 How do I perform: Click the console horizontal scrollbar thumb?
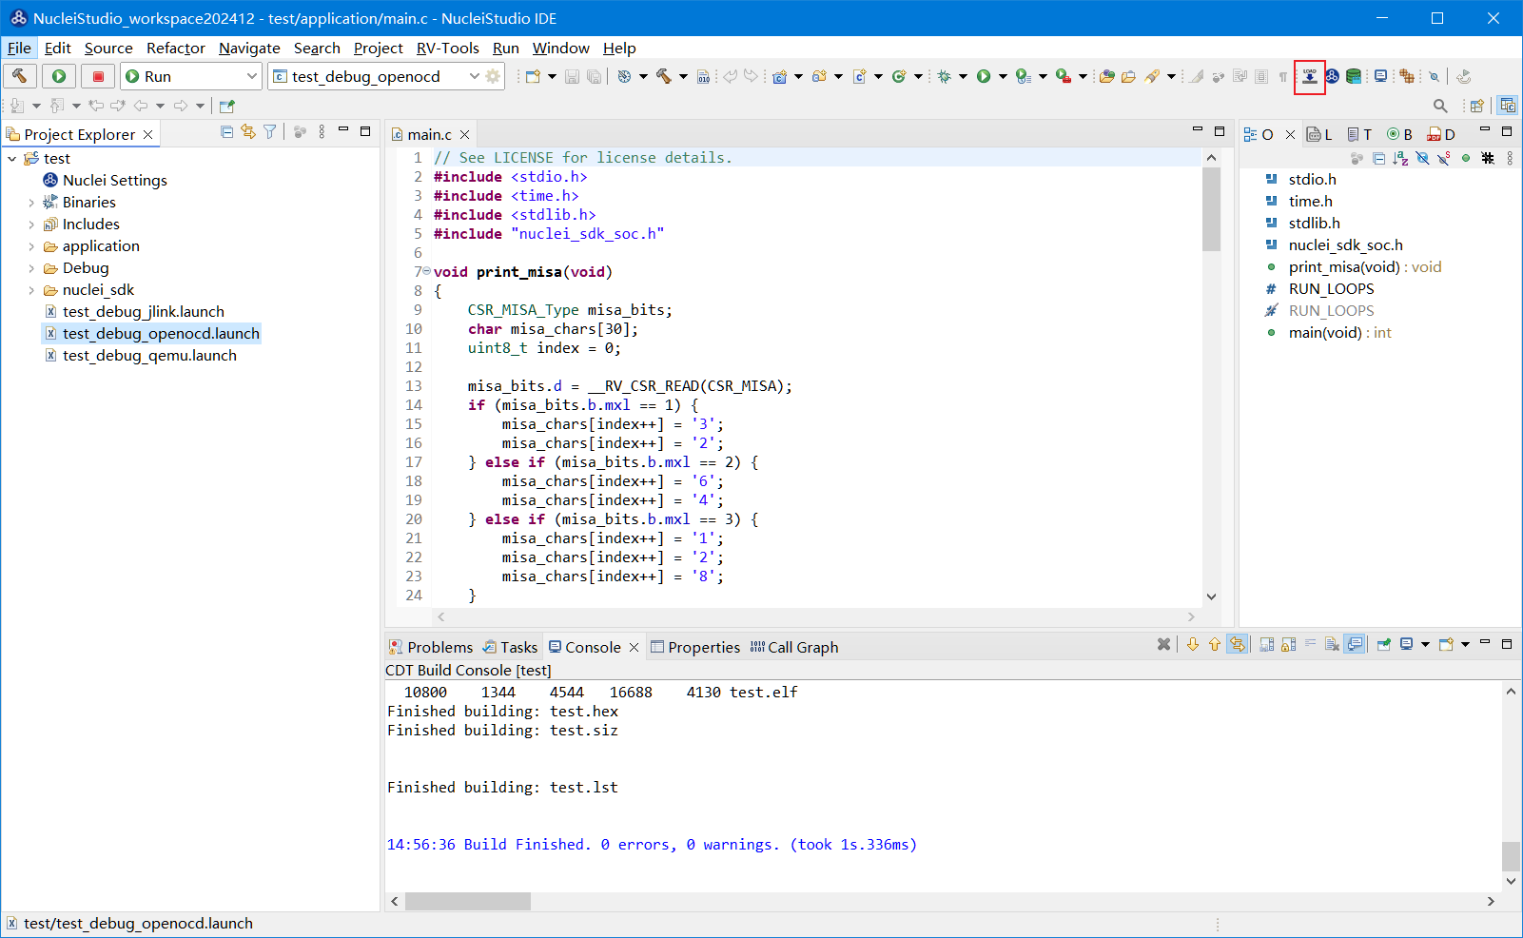(x=467, y=901)
